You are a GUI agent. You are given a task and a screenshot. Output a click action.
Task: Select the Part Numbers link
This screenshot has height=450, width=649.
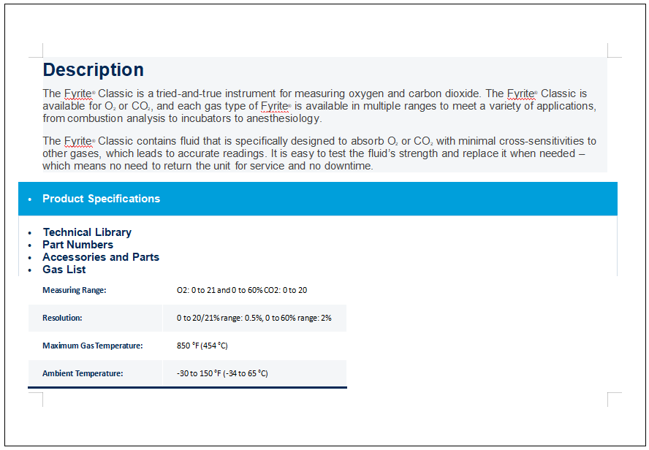(77, 245)
